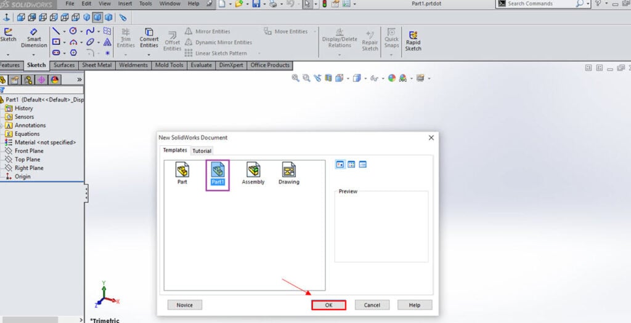Select the Line sketch tool
This screenshot has width=631, height=323.
pyautogui.click(x=56, y=31)
